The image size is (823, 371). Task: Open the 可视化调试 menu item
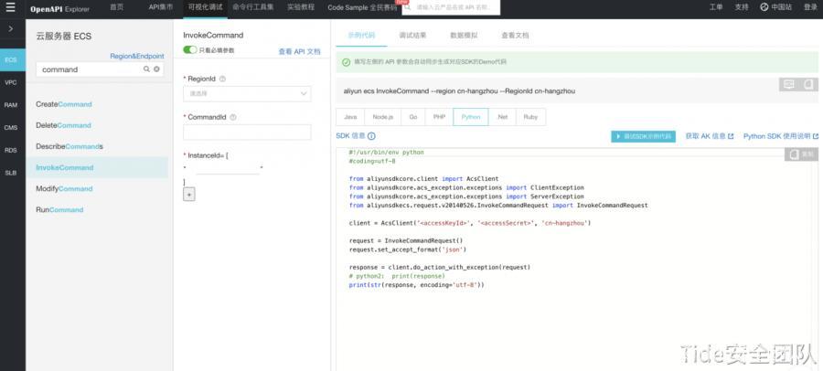pyautogui.click(x=205, y=7)
